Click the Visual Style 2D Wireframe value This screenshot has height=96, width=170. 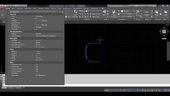pos(41,75)
